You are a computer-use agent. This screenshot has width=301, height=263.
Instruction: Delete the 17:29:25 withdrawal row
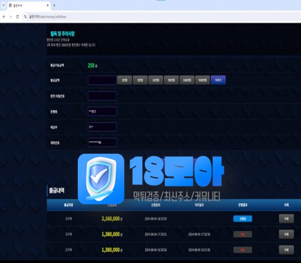coord(286,234)
